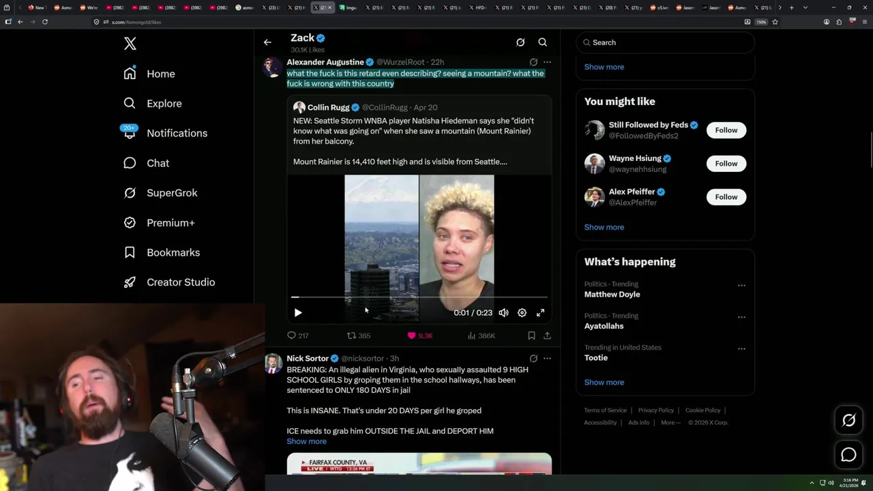Image resolution: width=873 pixels, height=491 pixels.
Task: Open Still Followed by Feds avatar
Action: coord(595,130)
